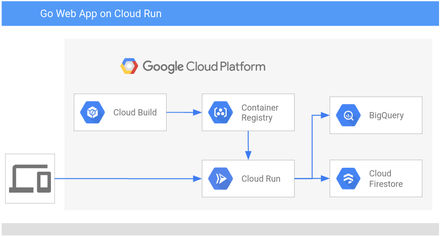Click the arrow from Cloud Build to Container Registry
Screen dimensions: 440x237
[184, 113]
